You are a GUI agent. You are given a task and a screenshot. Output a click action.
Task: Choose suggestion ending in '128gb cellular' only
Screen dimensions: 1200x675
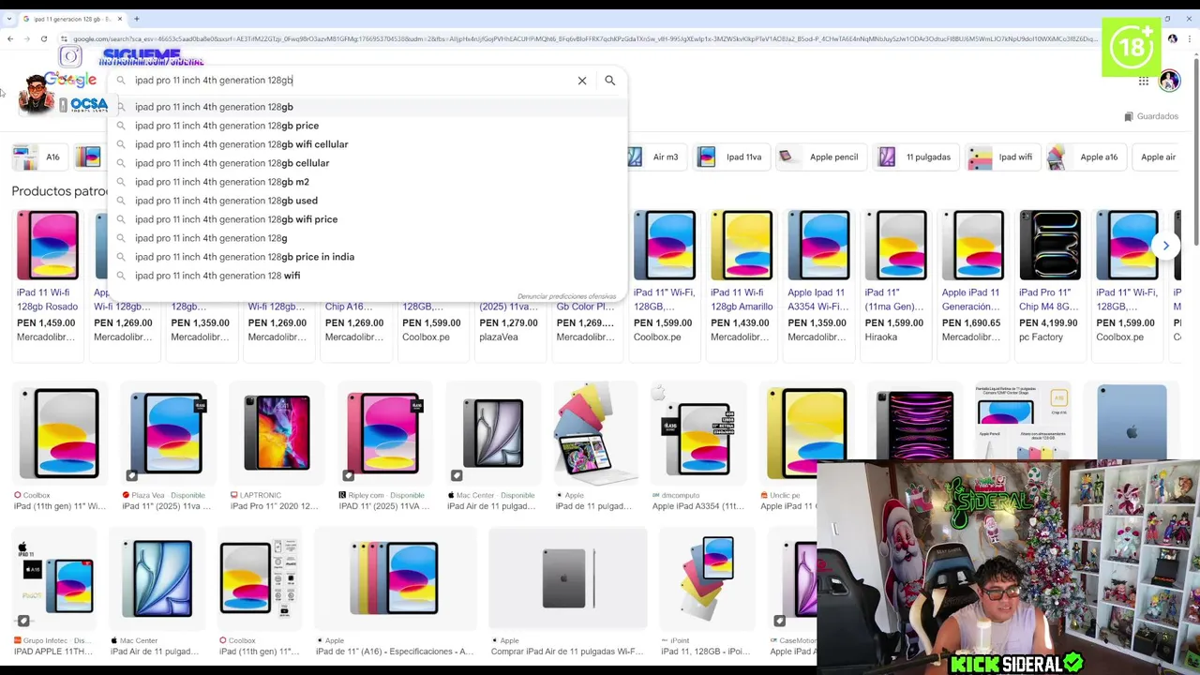(367, 163)
